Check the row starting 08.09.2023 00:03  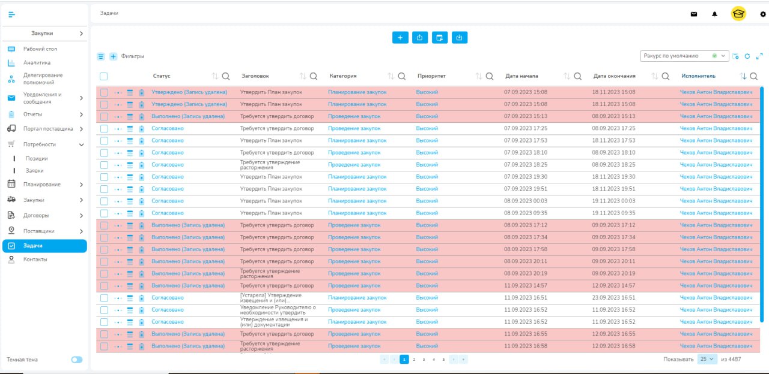coord(104,201)
